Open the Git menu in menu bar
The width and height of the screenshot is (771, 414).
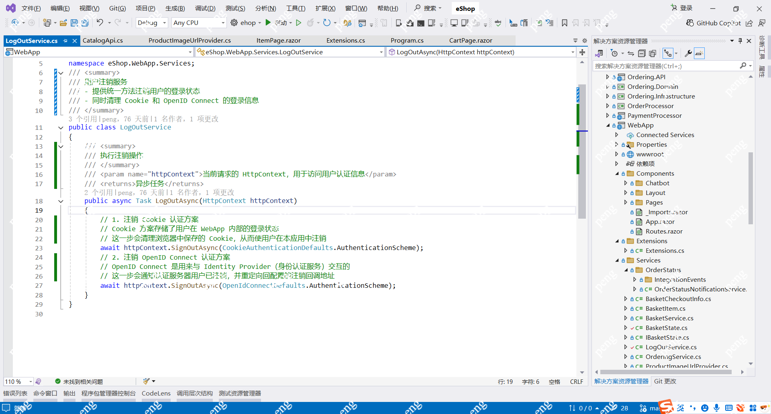[x=117, y=8]
